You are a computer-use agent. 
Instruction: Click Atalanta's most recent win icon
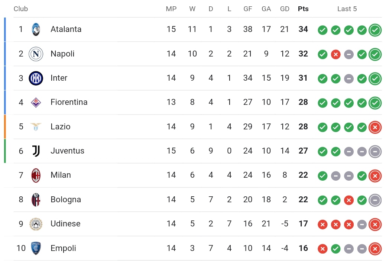(375, 30)
